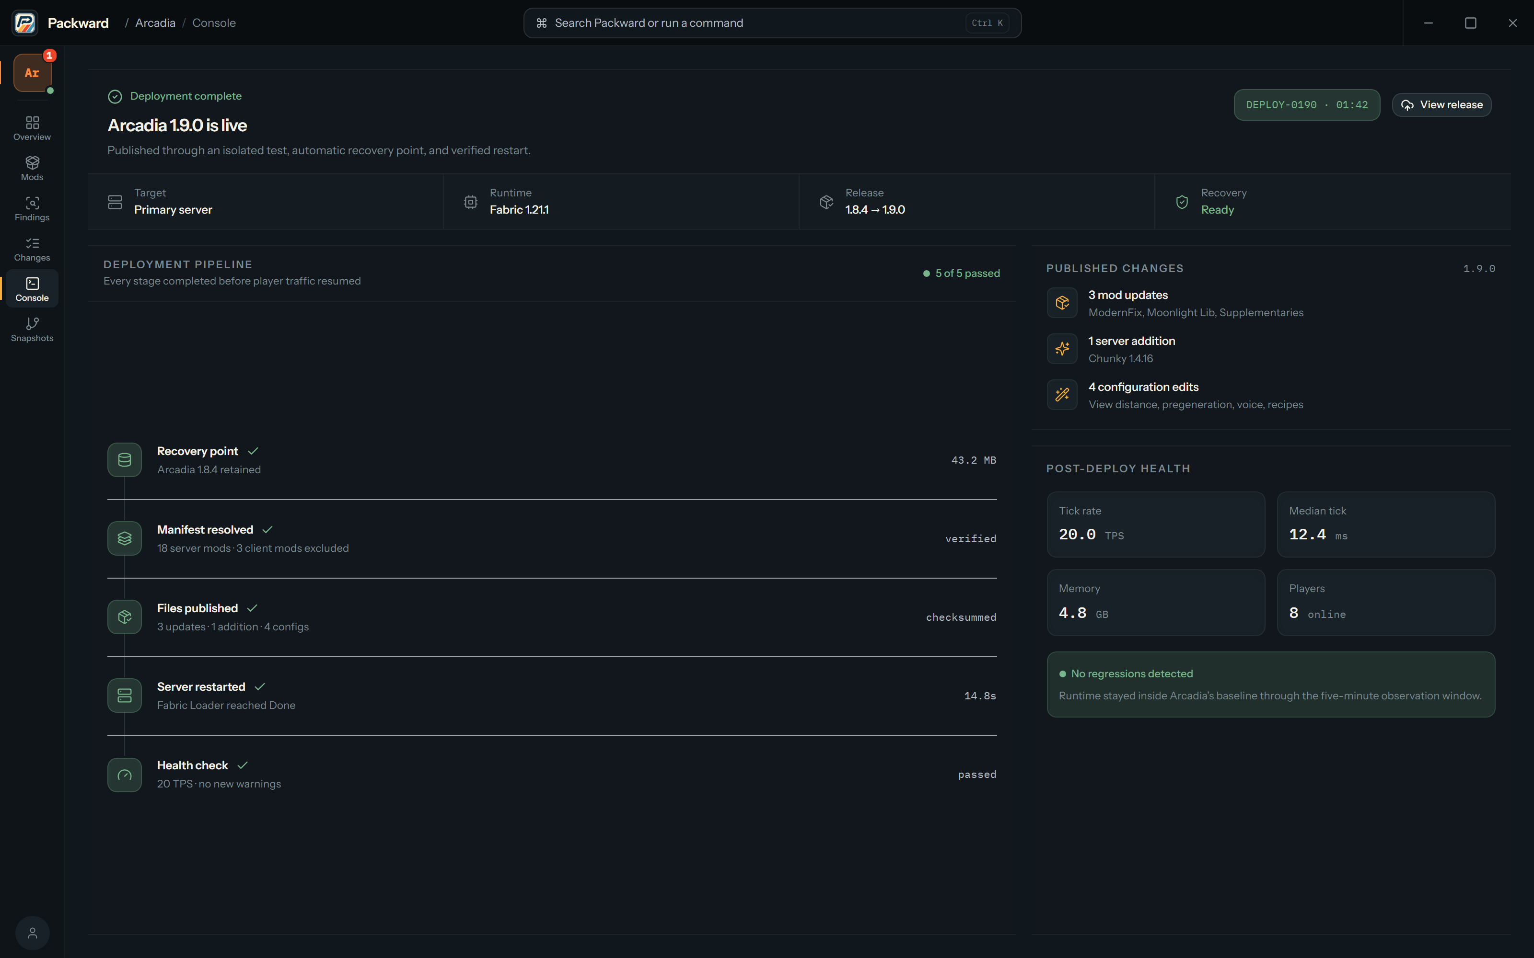Click the Deployment complete check icon
The image size is (1534, 958).
tap(115, 96)
